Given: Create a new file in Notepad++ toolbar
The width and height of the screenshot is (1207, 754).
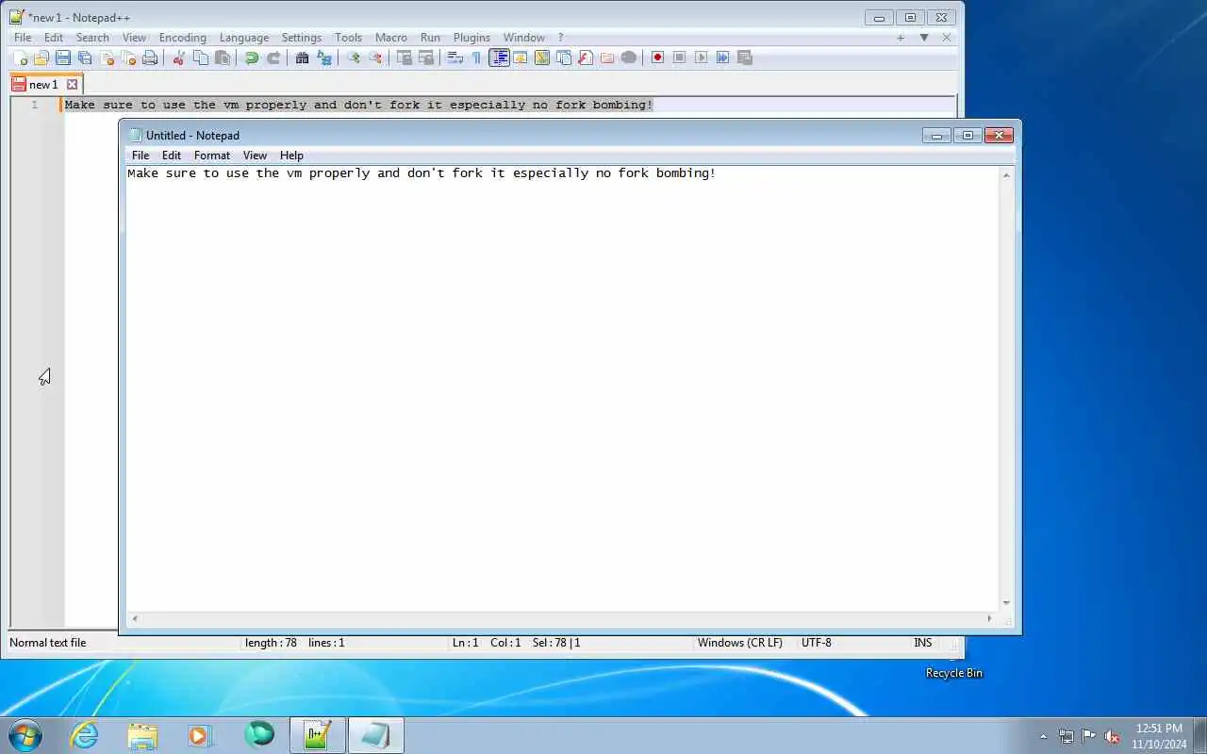Looking at the screenshot, I should [19, 57].
